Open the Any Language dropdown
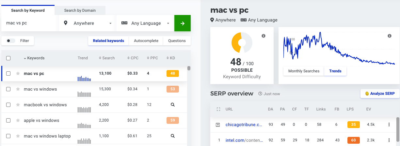 [x=145, y=23]
